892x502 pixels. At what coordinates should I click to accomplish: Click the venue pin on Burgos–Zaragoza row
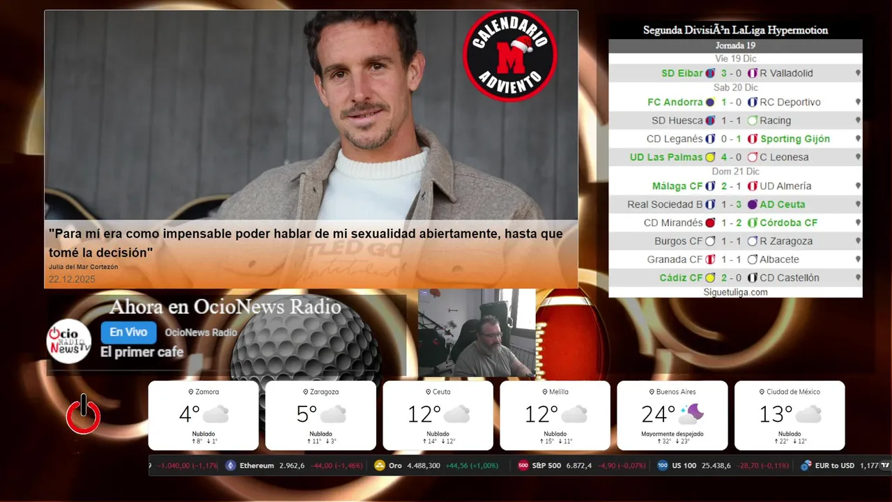[858, 241]
